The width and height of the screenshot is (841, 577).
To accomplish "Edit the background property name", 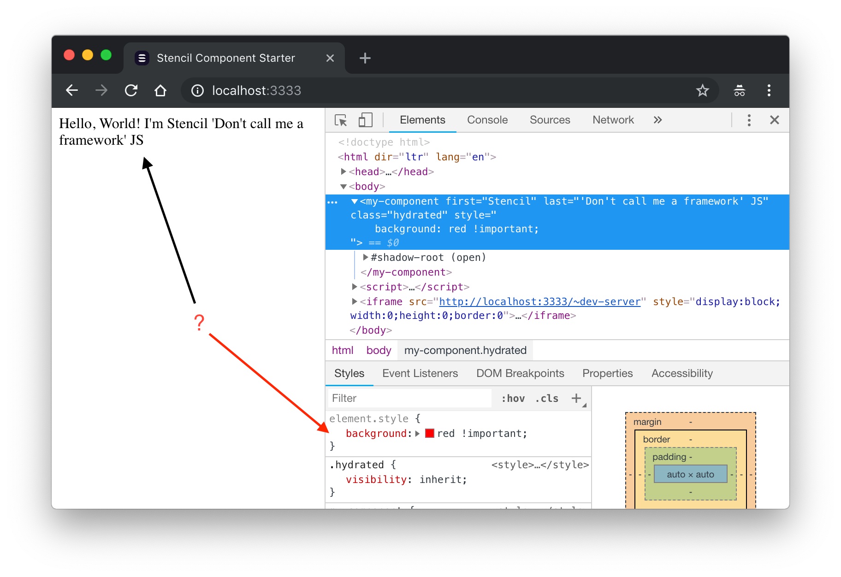I will 376,433.
